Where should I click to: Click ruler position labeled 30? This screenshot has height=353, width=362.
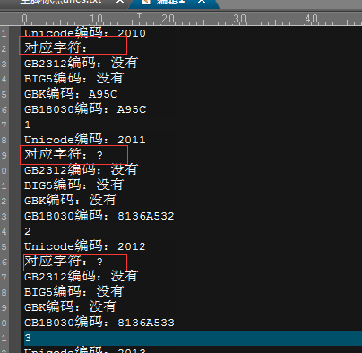pos(239,19)
